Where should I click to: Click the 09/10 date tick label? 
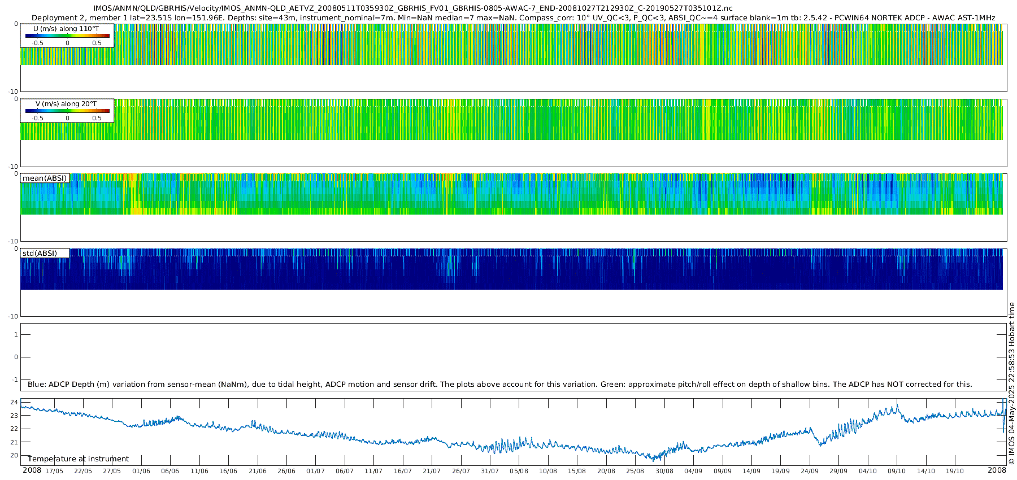pos(897,471)
